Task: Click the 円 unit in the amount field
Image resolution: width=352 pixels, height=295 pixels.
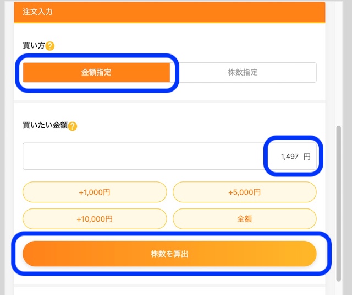Action: 307,157
